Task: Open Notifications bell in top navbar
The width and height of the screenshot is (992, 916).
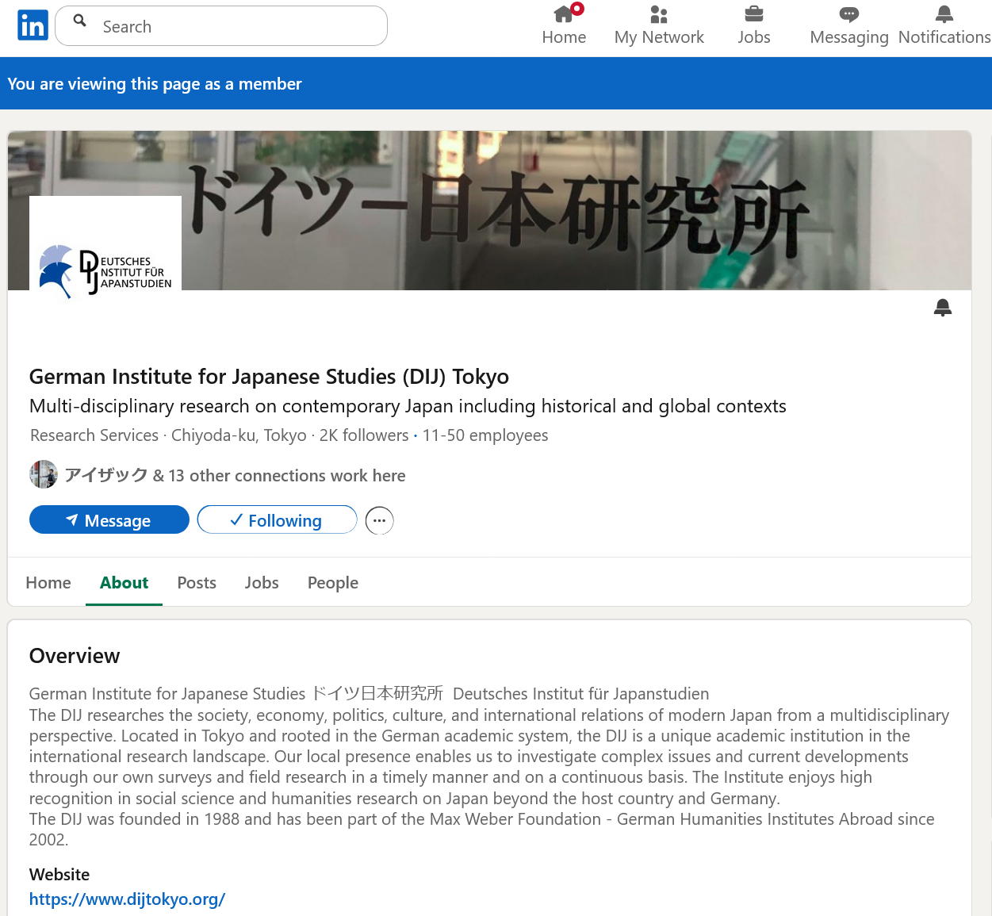Action: (944, 14)
